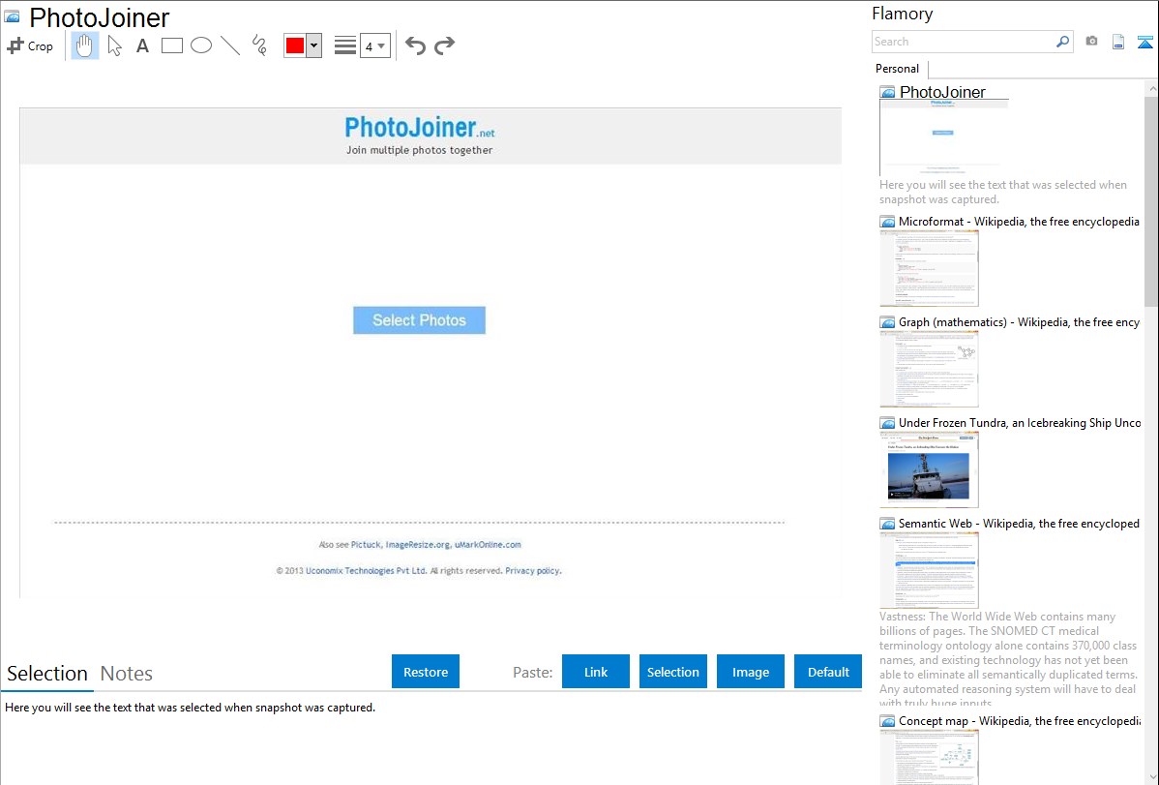Click the Microformat entry icon
The image size is (1159, 785).
point(888,222)
